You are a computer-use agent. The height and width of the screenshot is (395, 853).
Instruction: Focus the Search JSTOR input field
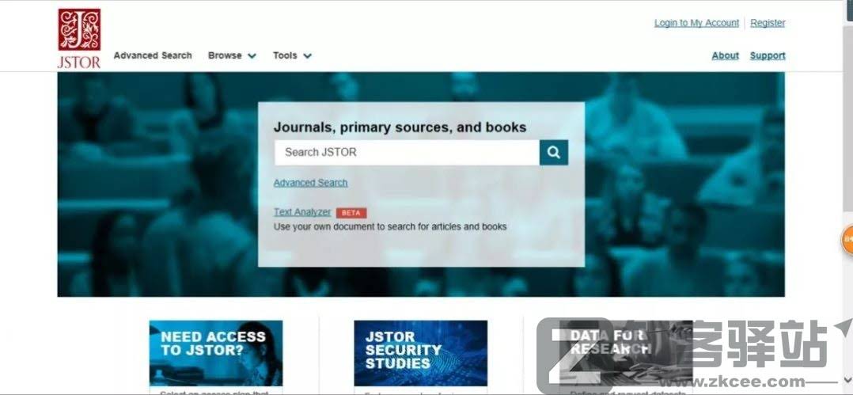pos(407,152)
